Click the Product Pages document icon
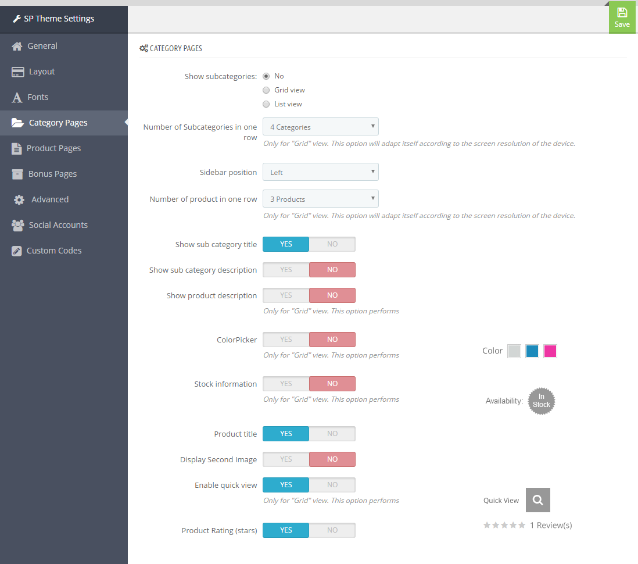 pyautogui.click(x=17, y=149)
